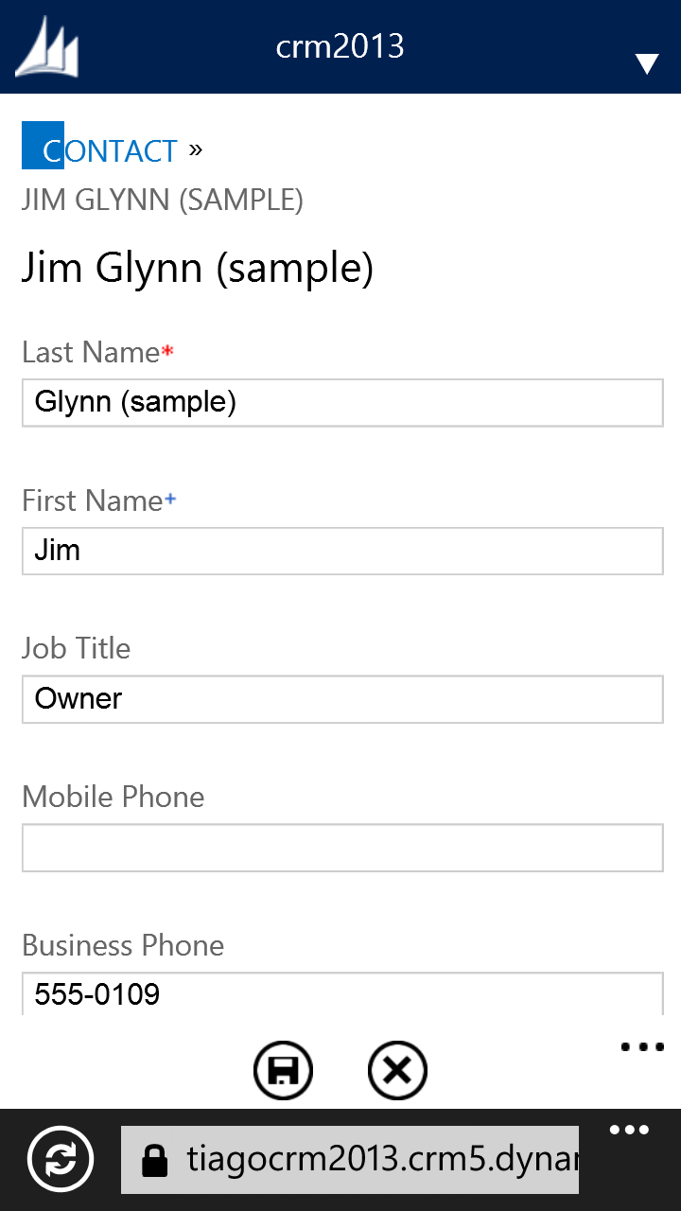Focus the Last Name field
Image resolution: width=681 pixels, height=1211 pixels.
[342, 403]
